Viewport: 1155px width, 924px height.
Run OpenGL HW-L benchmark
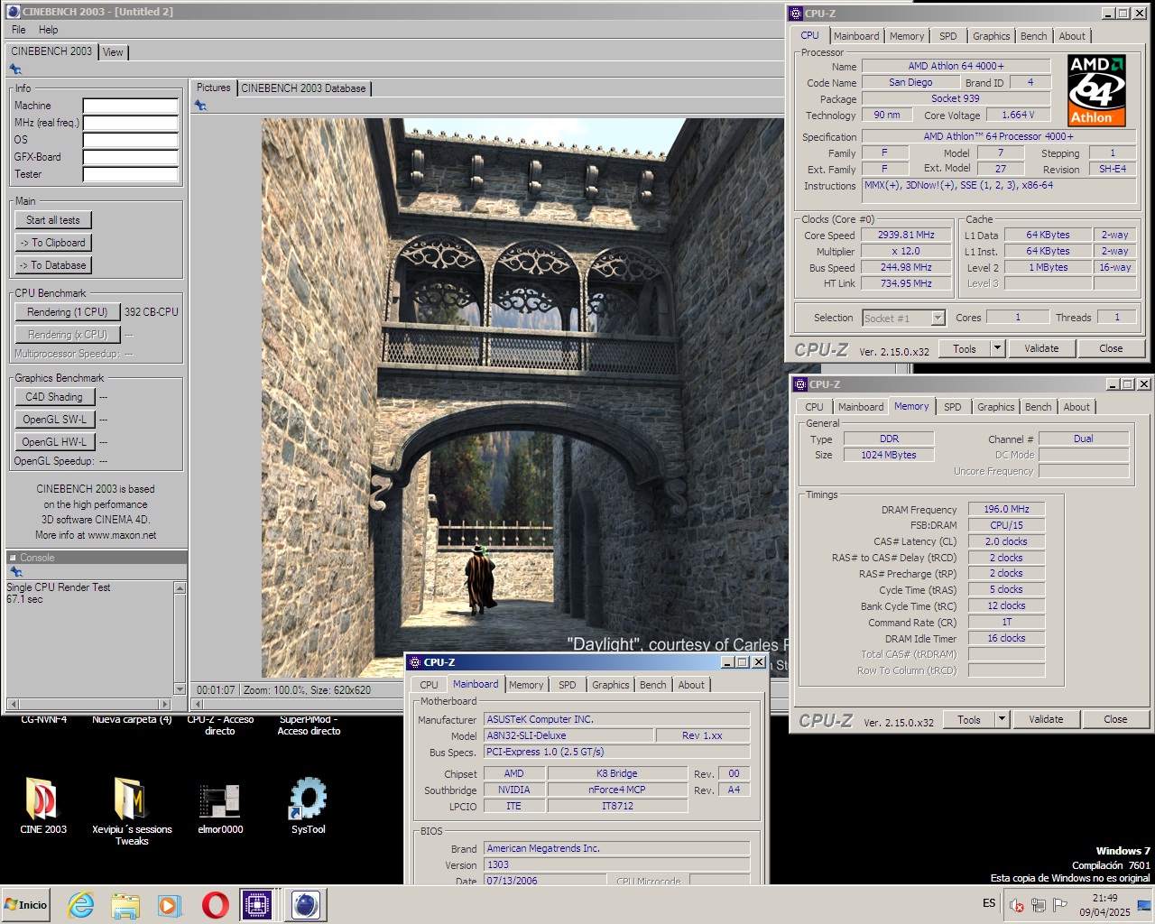coord(54,442)
